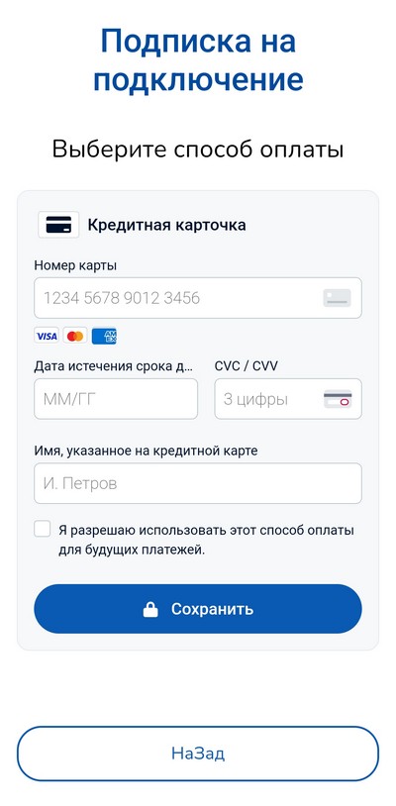This screenshot has width=396, height=806.
Task: Click the Сохранить button text
Action: point(212,609)
